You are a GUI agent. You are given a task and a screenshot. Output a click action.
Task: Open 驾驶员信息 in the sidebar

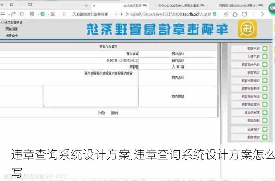(x=252, y=112)
